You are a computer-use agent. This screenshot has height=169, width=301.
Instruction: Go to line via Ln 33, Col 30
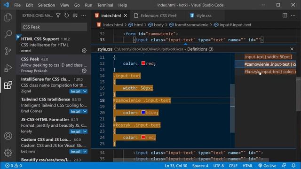point(176,166)
